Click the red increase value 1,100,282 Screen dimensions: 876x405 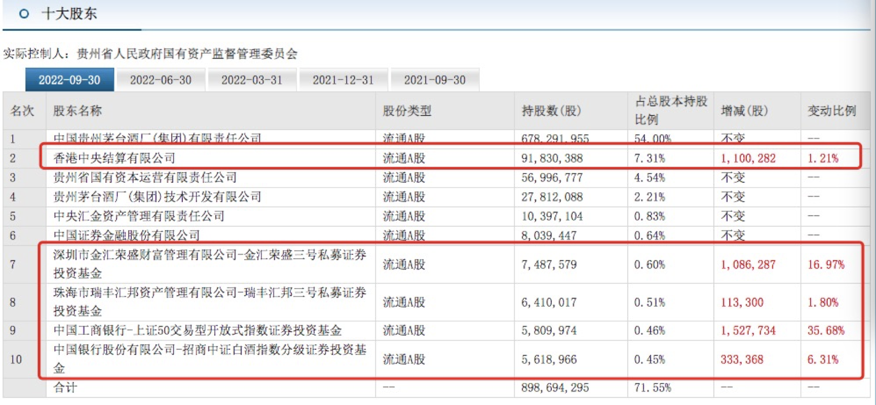pos(748,158)
